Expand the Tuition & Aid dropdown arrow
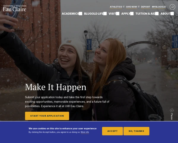Viewport: 178px width, 143px height. click(157, 14)
